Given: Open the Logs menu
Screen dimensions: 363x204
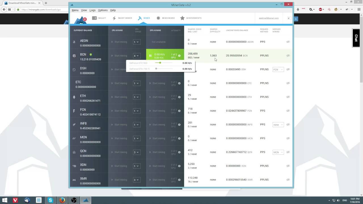Looking at the screenshot, I should coord(92,10).
